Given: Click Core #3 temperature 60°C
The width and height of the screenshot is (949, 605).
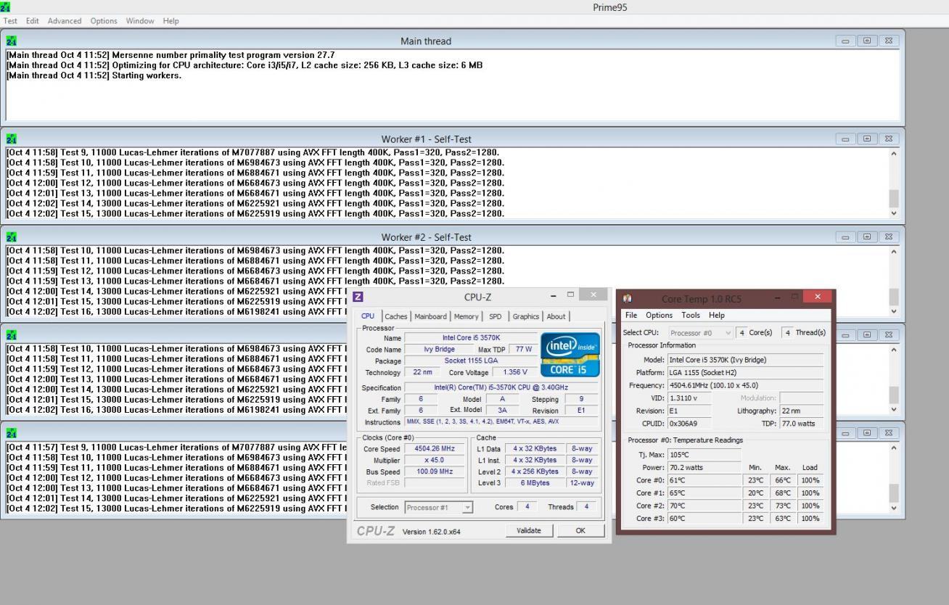Looking at the screenshot, I should click(x=704, y=519).
